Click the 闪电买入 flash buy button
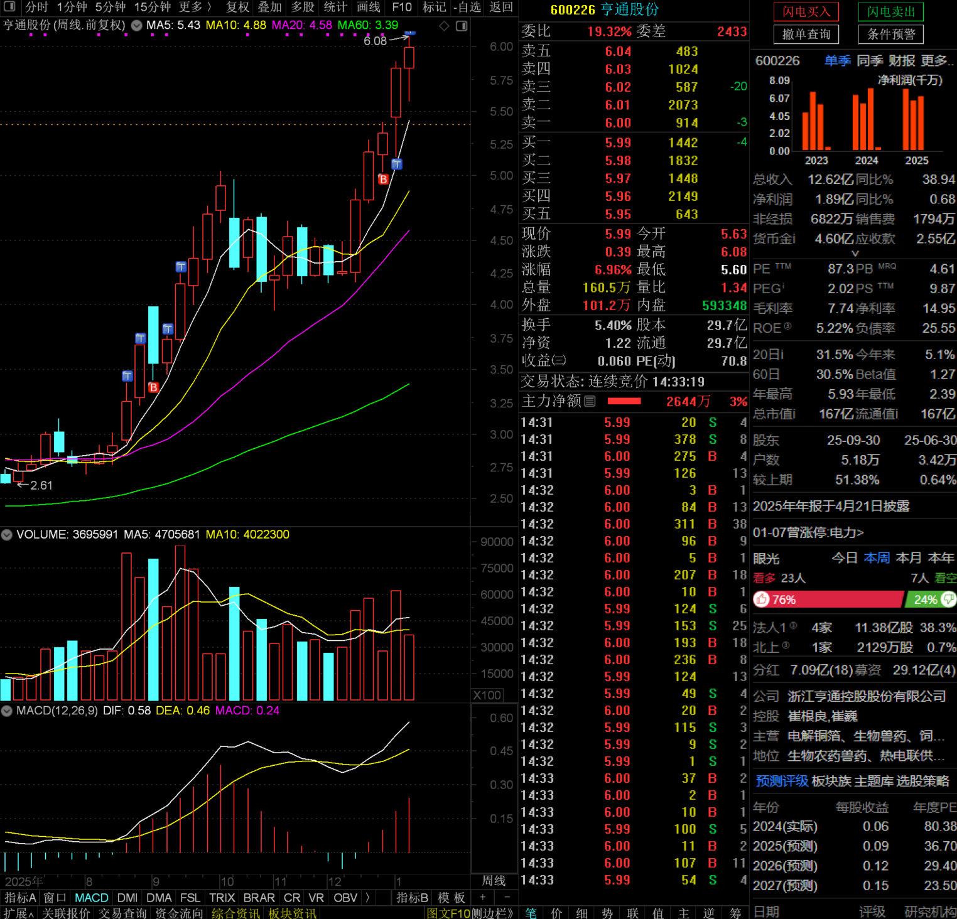 point(806,12)
